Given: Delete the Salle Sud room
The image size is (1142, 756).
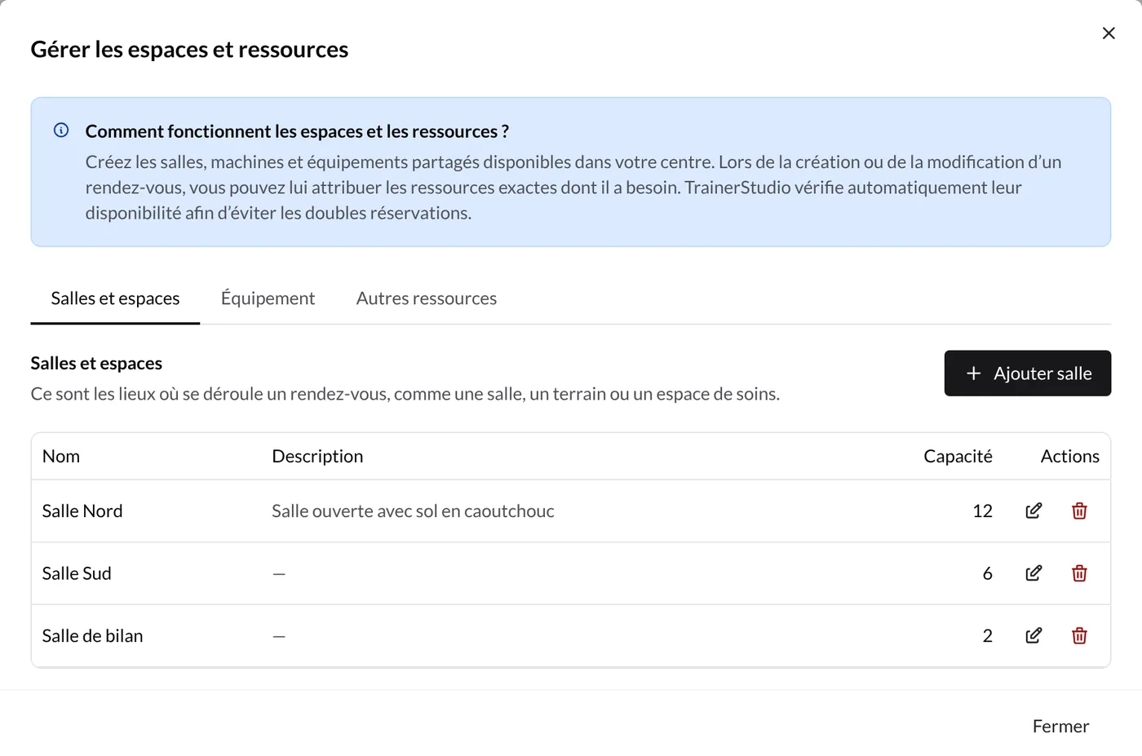Looking at the screenshot, I should pyautogui.click(x=1079, y=573).
